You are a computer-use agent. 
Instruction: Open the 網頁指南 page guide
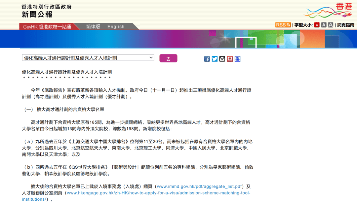(x=345, y=25)
